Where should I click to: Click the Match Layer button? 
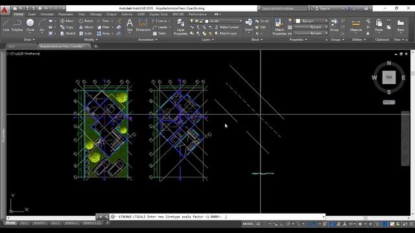point(226,34)
